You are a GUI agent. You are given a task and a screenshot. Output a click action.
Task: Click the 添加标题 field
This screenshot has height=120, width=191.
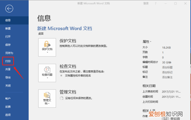[167, 67]
